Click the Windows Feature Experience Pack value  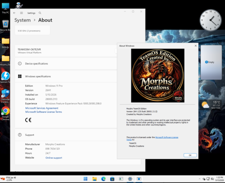tap(73, 103)
